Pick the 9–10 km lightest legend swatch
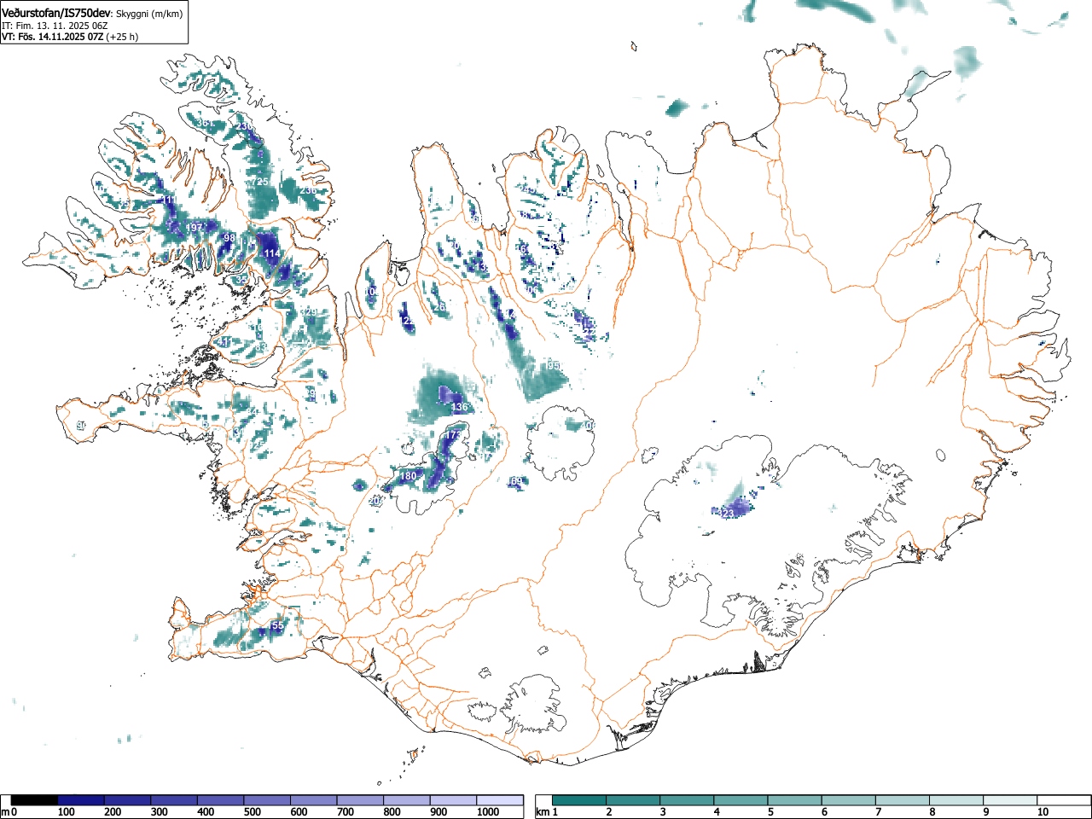This screenshot has width=1092, height=819. [1009, 800]
